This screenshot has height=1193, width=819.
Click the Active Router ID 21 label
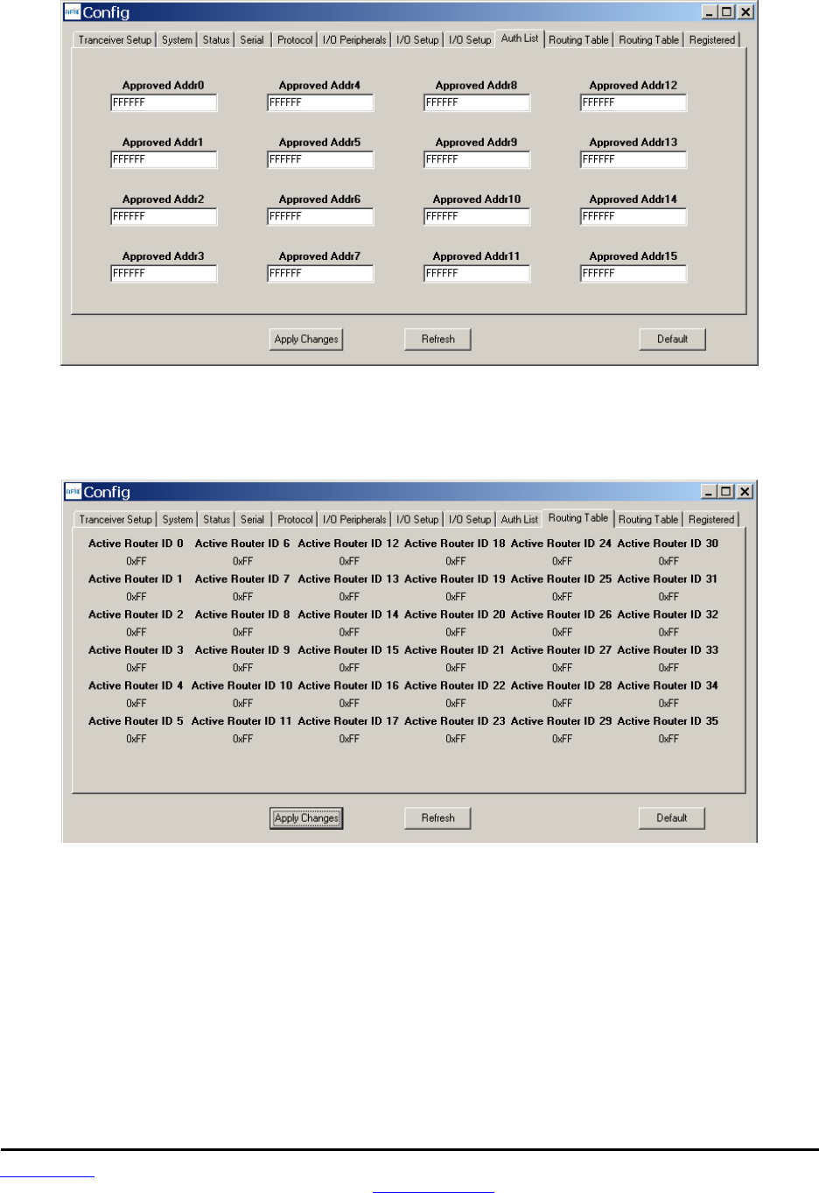(x=455, y=650)
